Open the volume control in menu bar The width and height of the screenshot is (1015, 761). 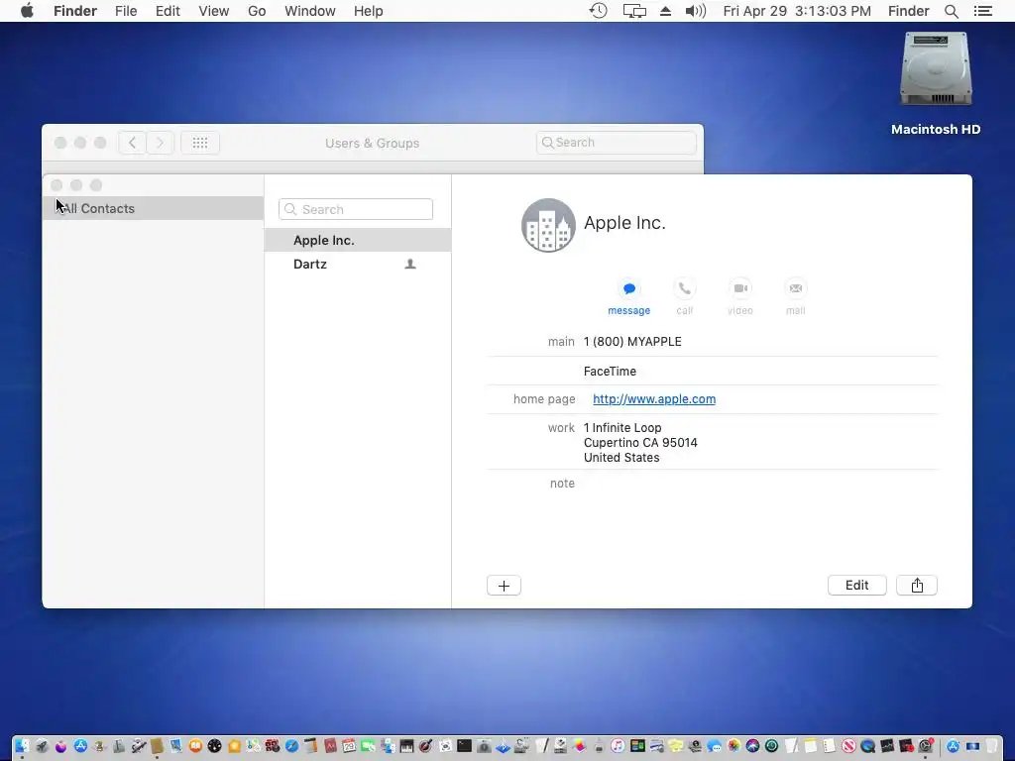coord(695,11)
